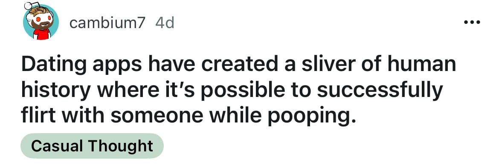The height and width of the screenshot is (165, 496).
Task: Click the word 'Thought' on the flair
Action: pos(121,146)
